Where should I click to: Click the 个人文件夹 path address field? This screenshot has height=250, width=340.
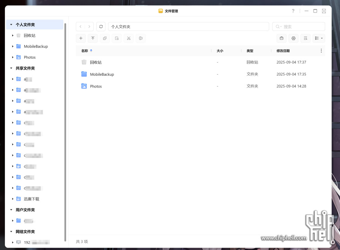tap(189, 26)
